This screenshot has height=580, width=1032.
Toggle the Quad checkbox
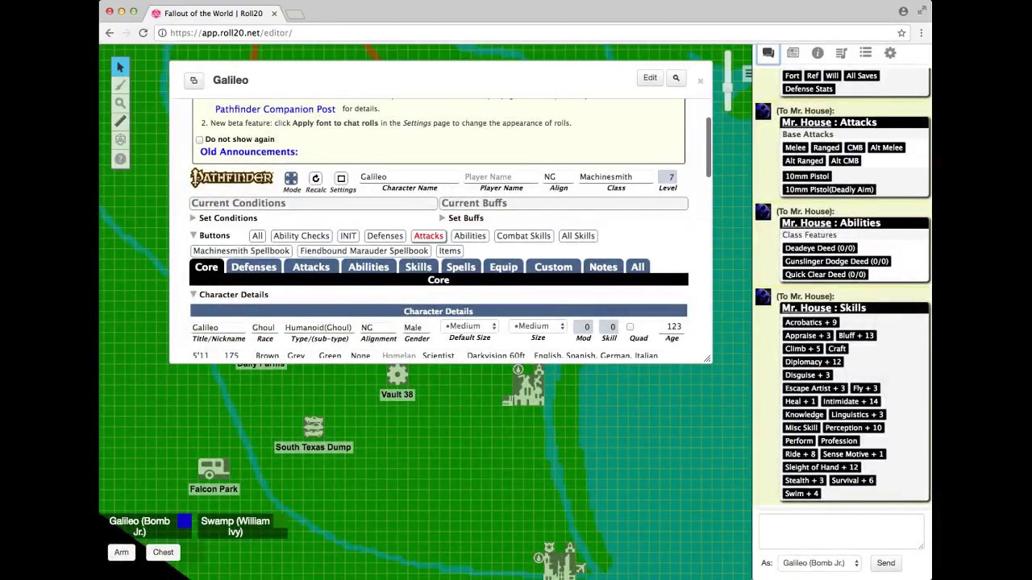630,327
